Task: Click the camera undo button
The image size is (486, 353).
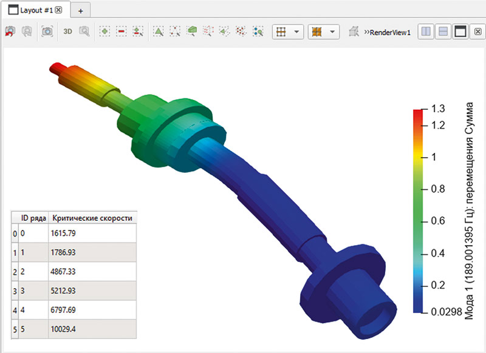Action: (10, 32)
